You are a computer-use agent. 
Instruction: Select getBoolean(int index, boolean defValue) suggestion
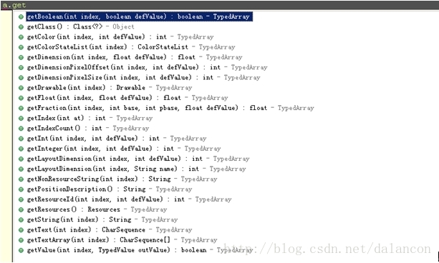click(140, 16)
